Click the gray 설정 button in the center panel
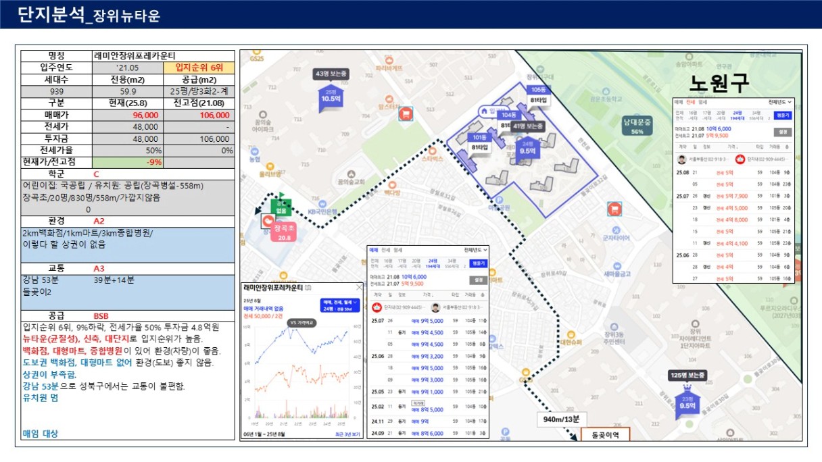The height and width of the screenshot is (462, 822). (479, 280)
